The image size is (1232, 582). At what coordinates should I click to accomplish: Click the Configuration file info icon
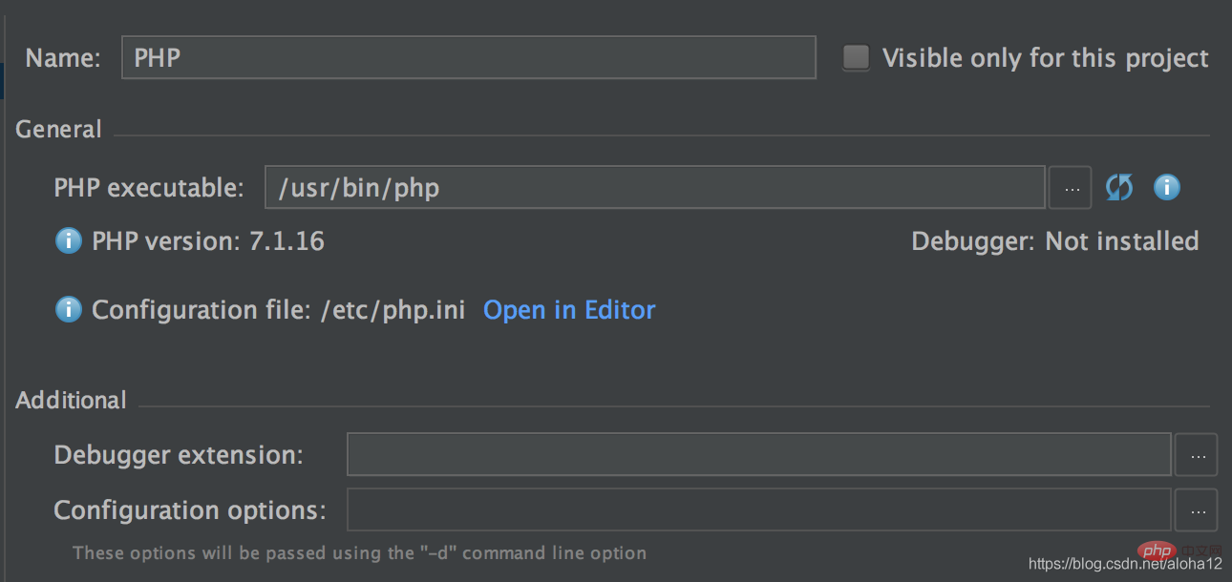tap(68, 309)
